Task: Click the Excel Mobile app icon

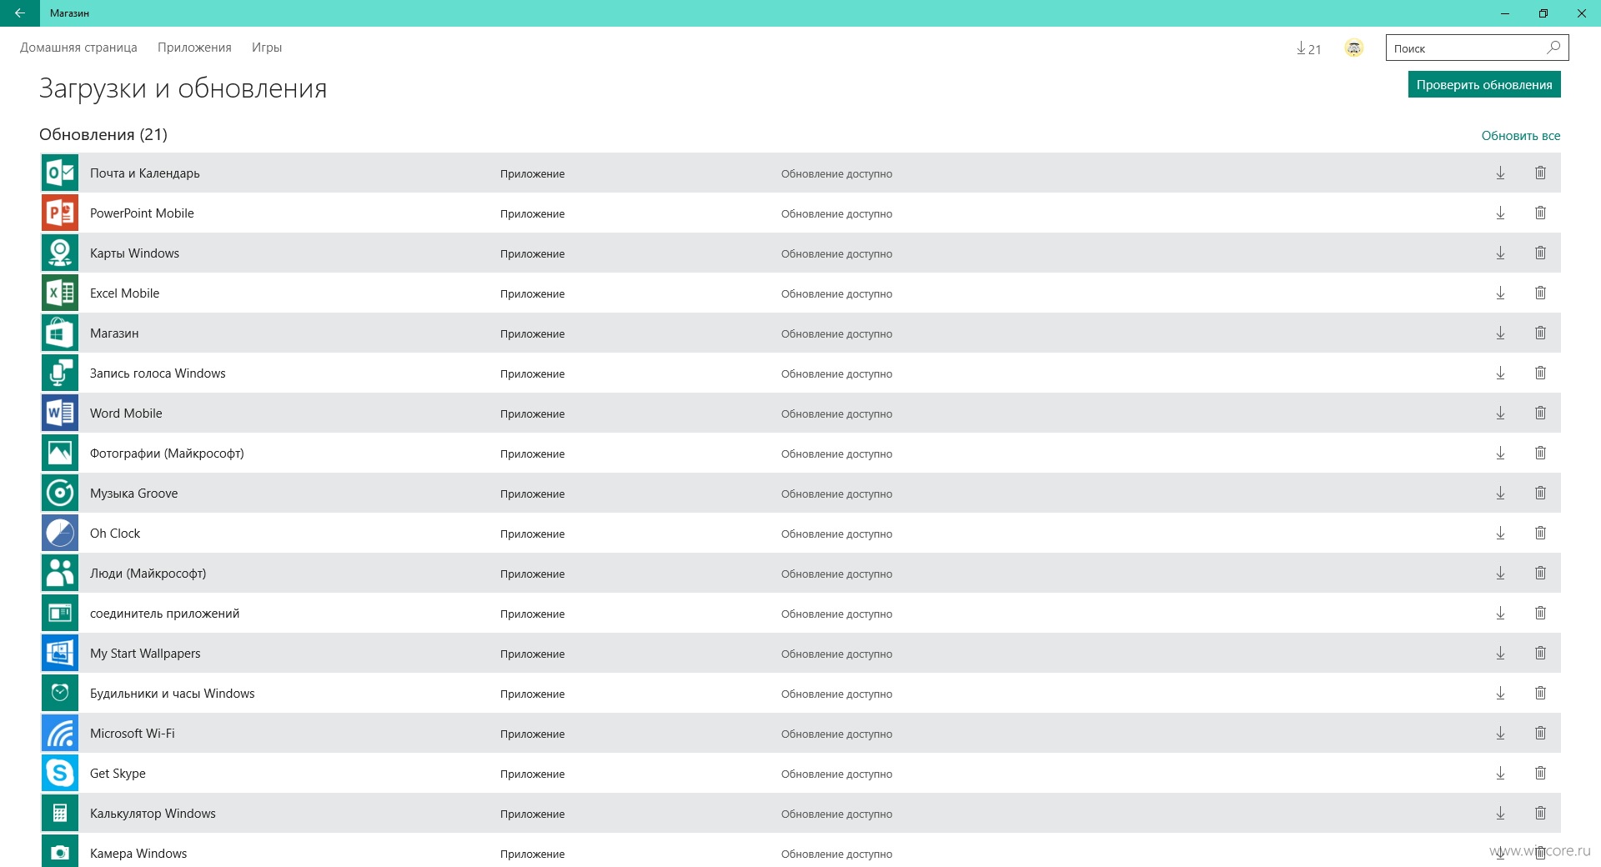Action: [x=60, y=293]
